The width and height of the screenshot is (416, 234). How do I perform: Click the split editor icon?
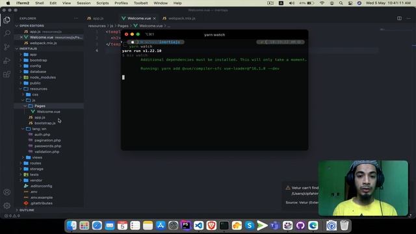399,18
